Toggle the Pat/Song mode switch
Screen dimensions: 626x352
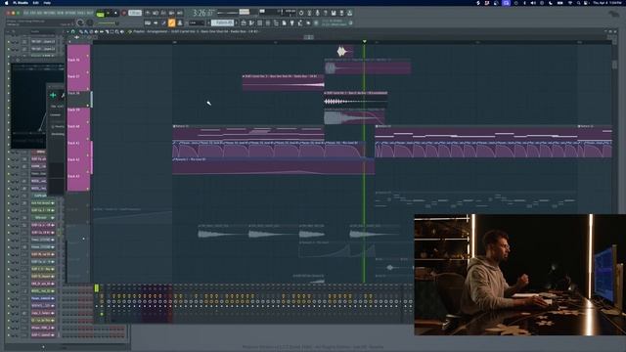[x=100, y=13]
